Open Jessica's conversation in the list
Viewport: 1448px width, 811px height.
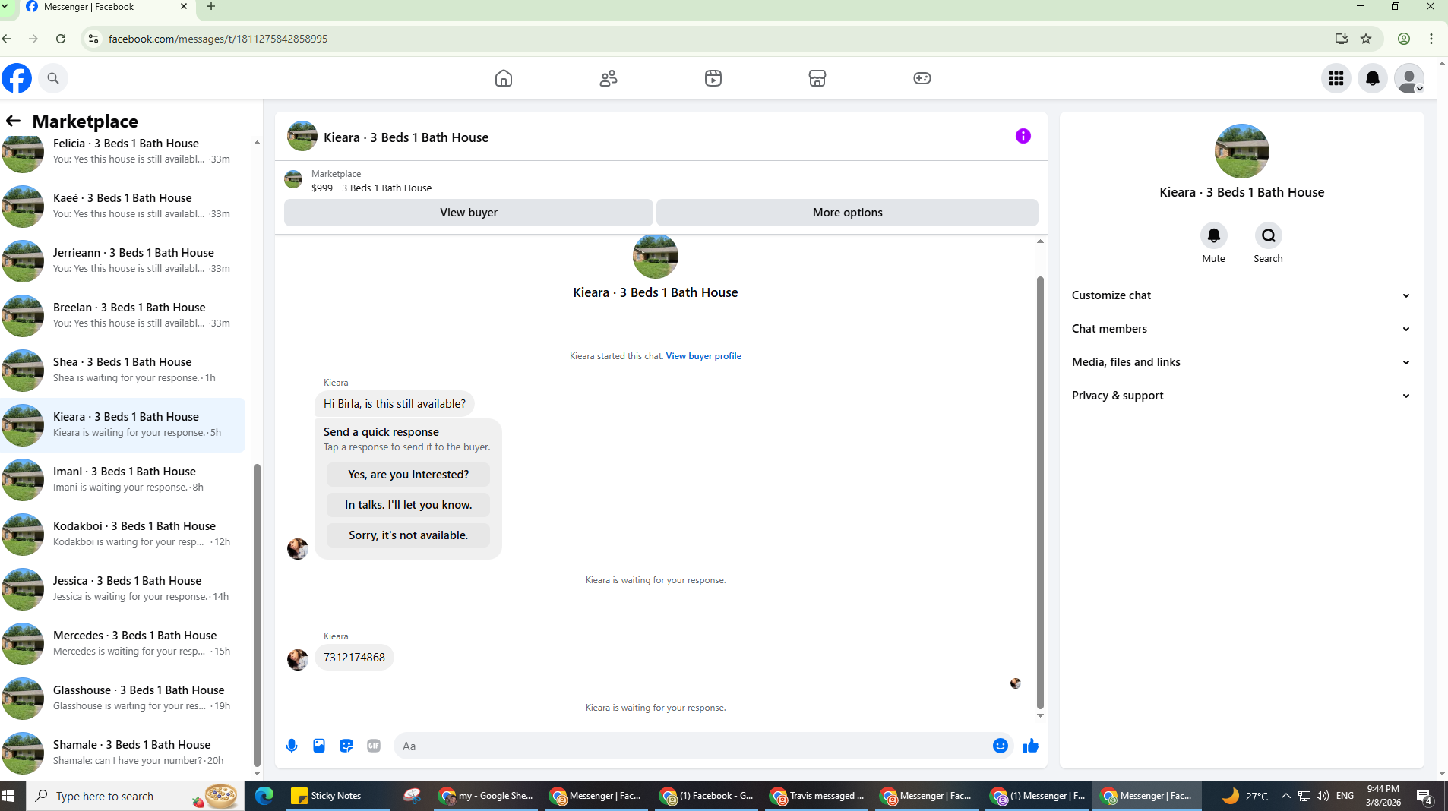pos(123,589)
